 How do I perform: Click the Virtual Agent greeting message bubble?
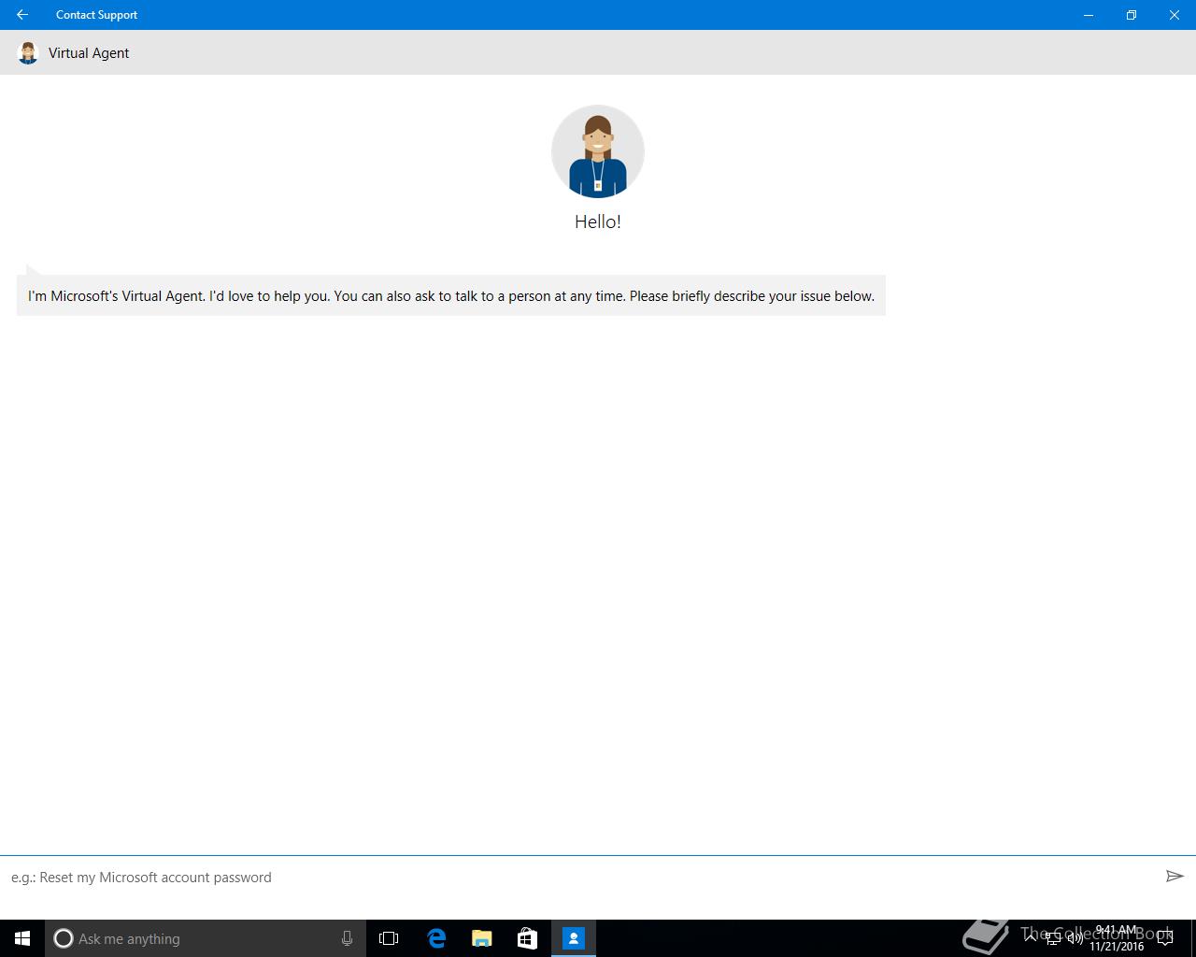[x=451, y=295]
